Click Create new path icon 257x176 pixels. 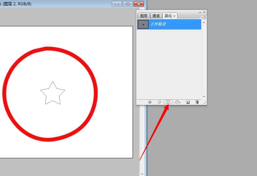188,102
